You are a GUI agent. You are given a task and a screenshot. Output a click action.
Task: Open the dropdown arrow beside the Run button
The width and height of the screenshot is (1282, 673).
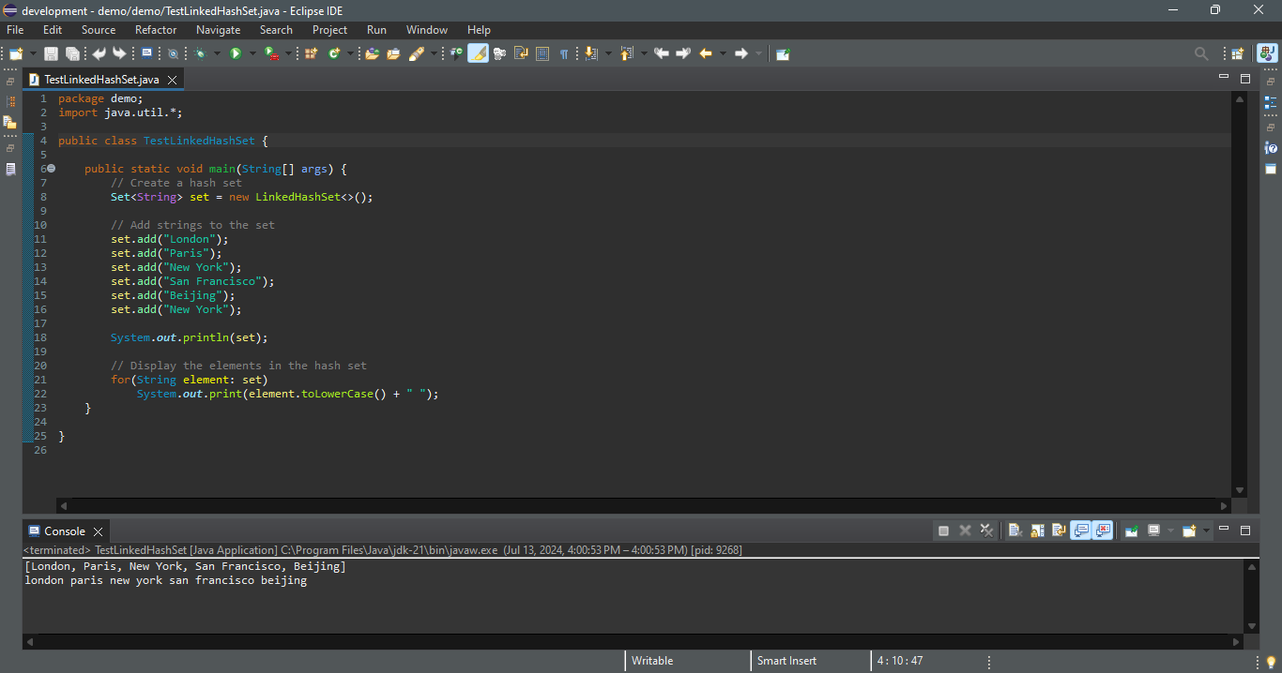click(x=252, y=54)
